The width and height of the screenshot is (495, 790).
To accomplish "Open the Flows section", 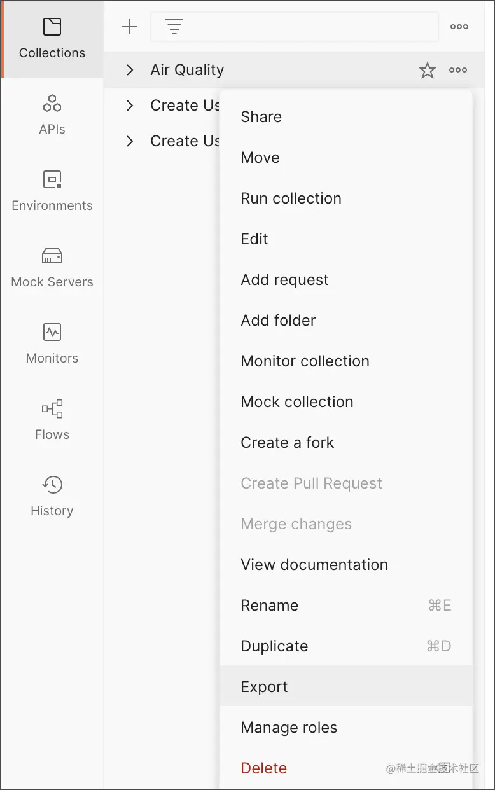I will click(52, 420).
